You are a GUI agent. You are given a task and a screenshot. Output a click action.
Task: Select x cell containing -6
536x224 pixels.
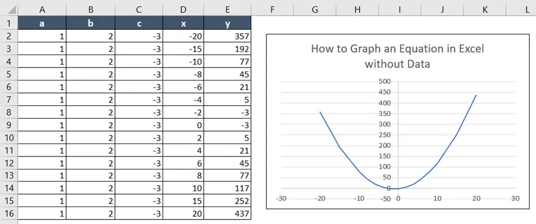point(183,87)
